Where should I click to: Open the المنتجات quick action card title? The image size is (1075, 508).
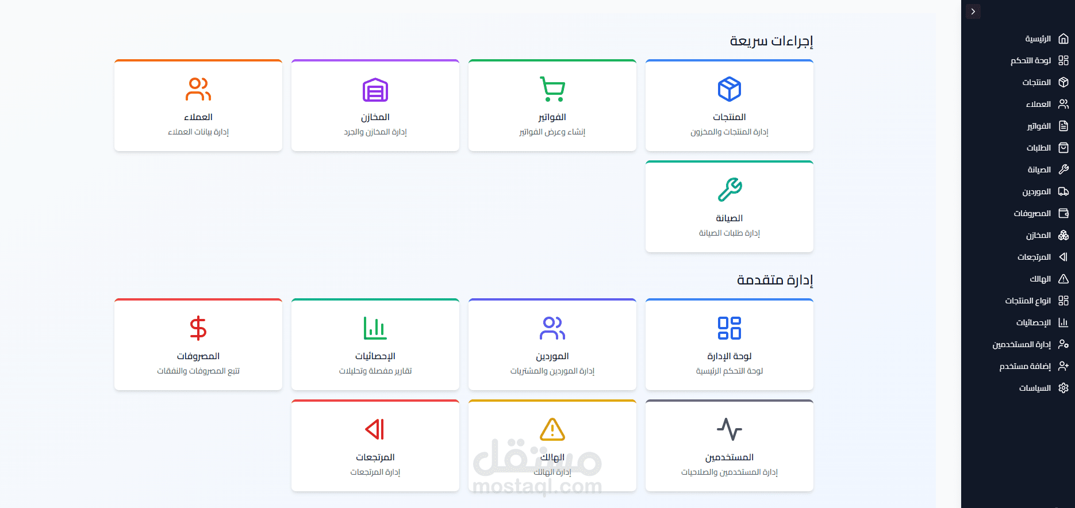(730, 117)
